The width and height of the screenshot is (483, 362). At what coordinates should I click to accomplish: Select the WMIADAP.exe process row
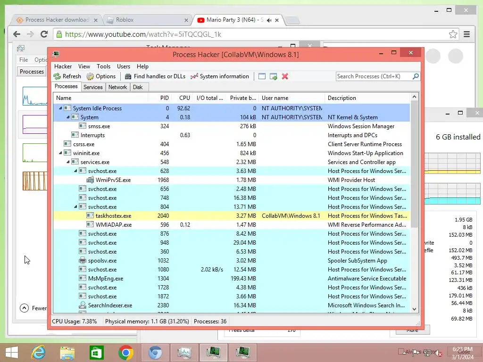click(232, 225)
